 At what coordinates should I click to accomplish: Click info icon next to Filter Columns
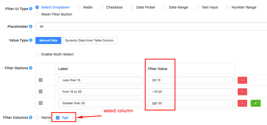pyautogui.click(x=31, y=117)
